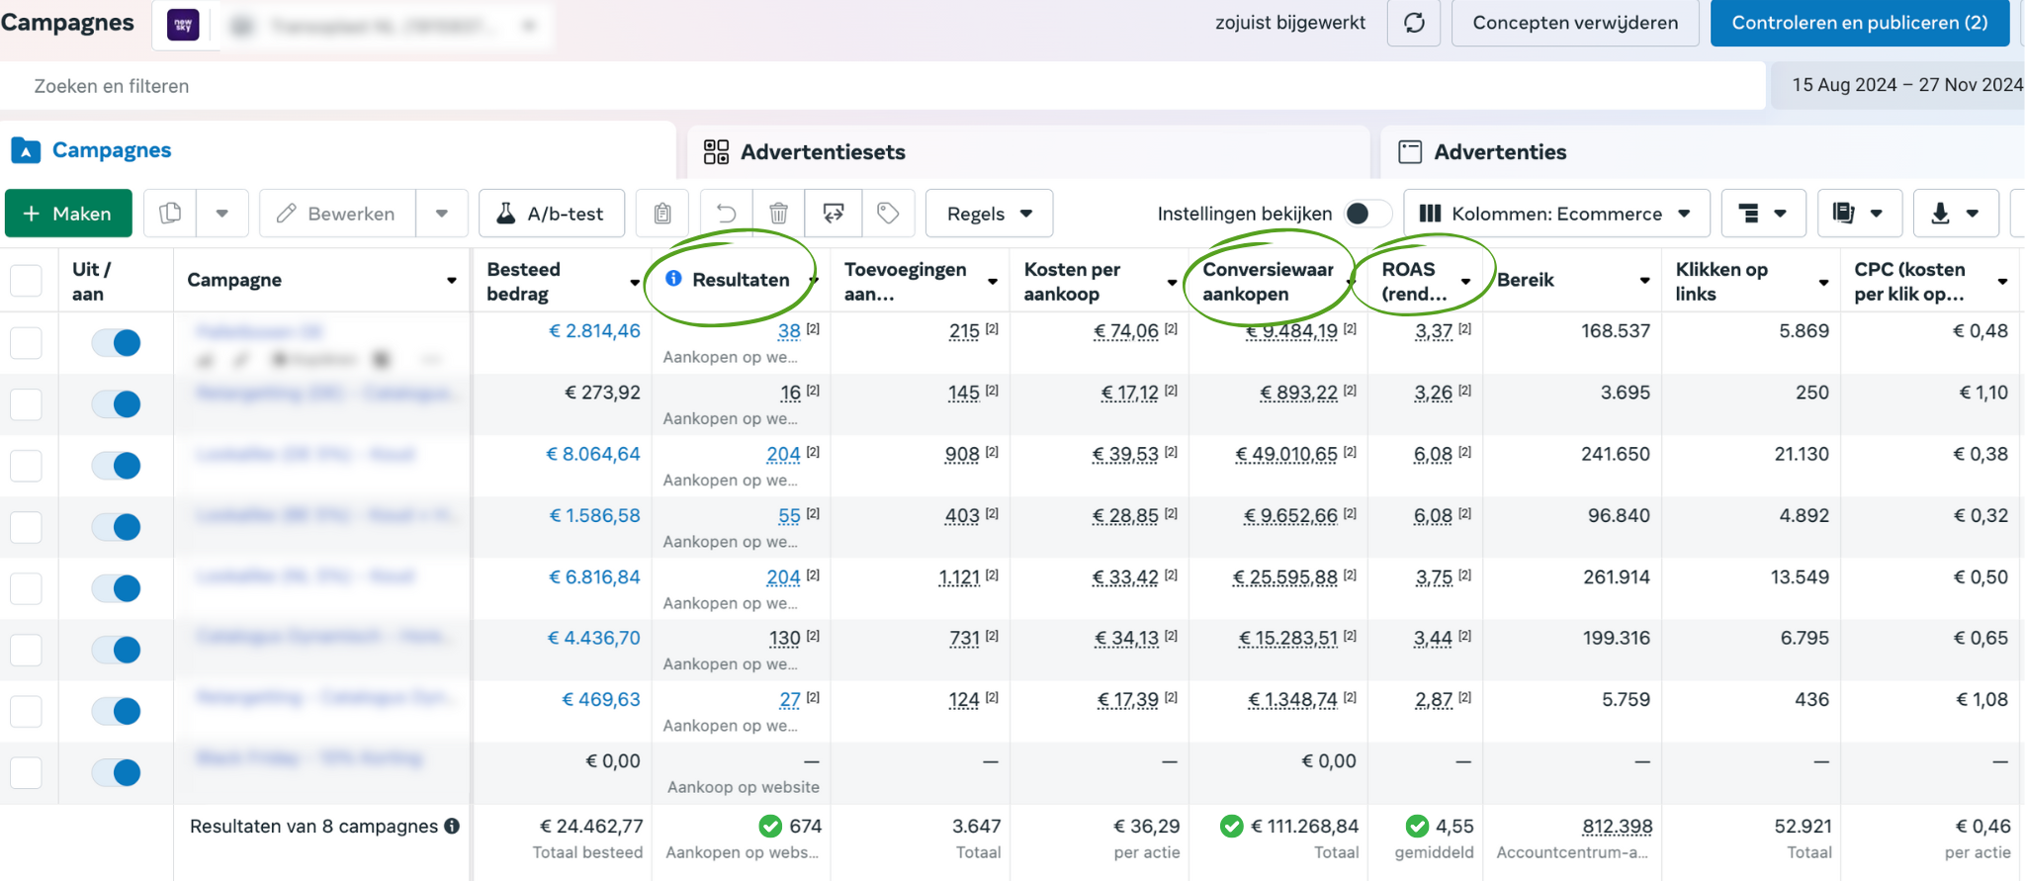Viewport: 2025px width, 881px height.
Task: Open the dropdown arrow next to Bewerken
Action: coord(442,214)
